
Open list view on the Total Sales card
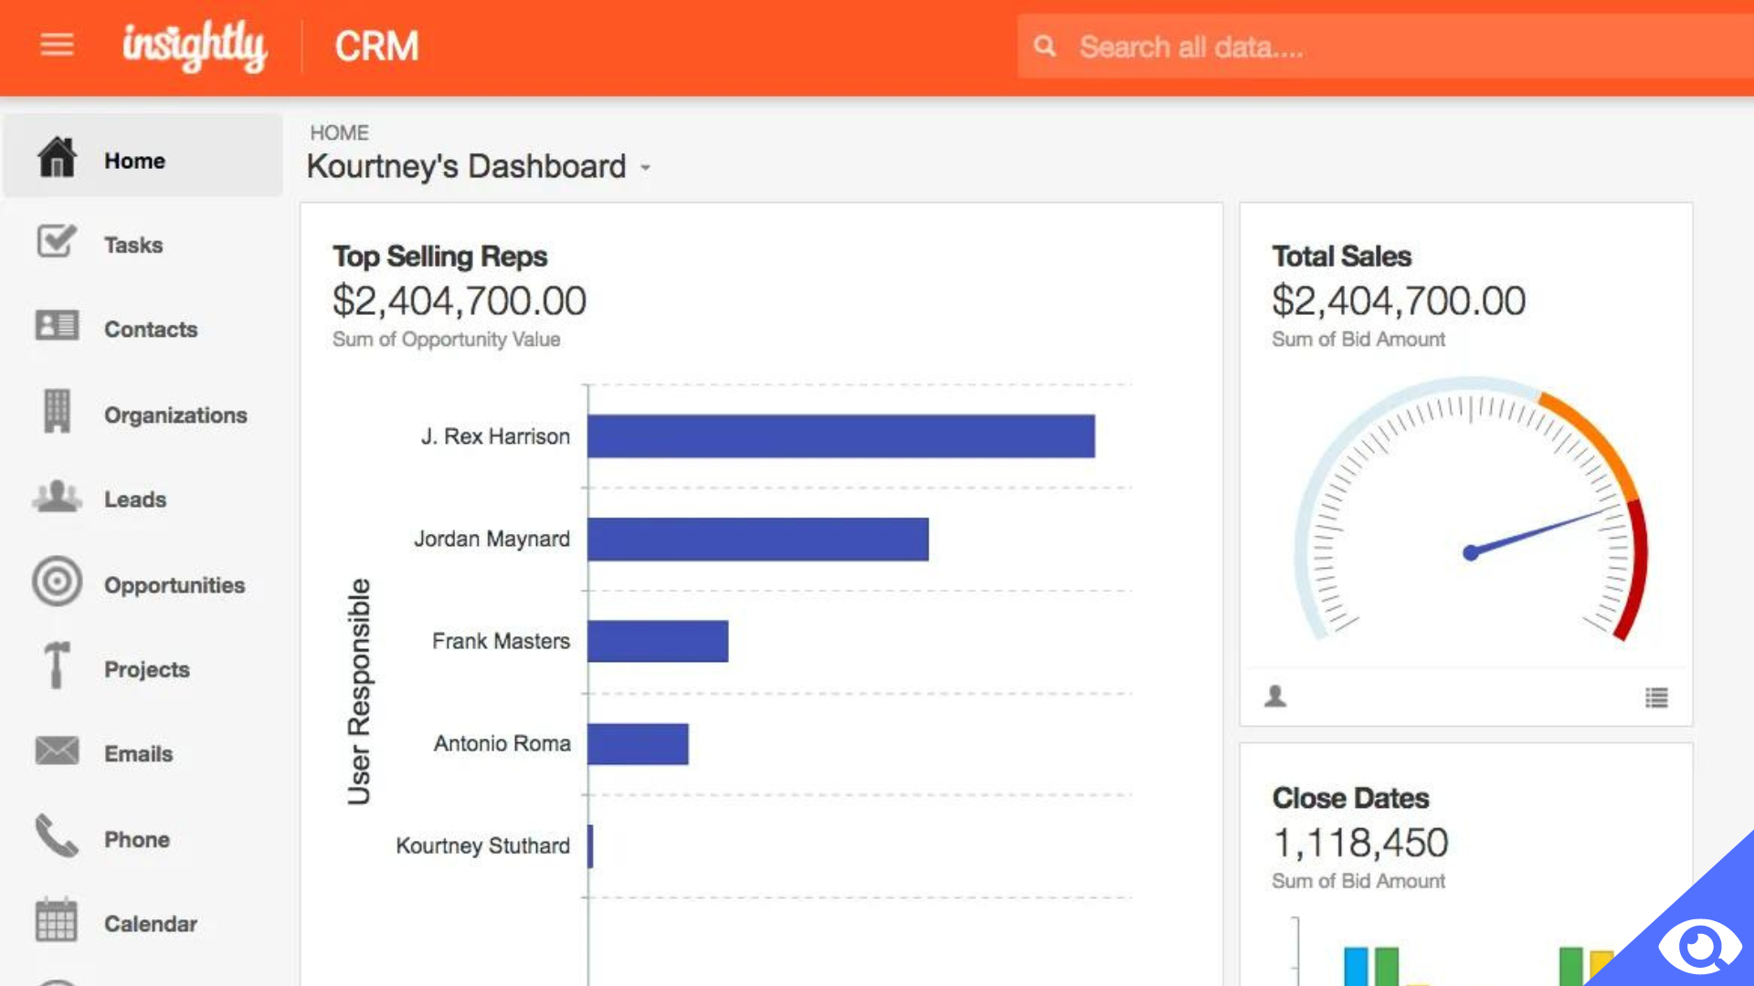(x=1656, y=698)
